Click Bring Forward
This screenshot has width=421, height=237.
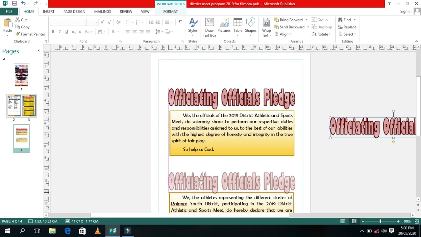288,20
